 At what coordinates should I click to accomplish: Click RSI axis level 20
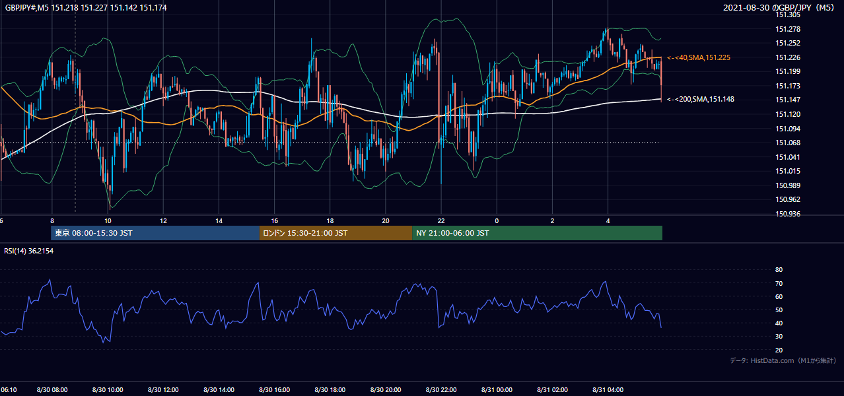[x=779, y=350]
